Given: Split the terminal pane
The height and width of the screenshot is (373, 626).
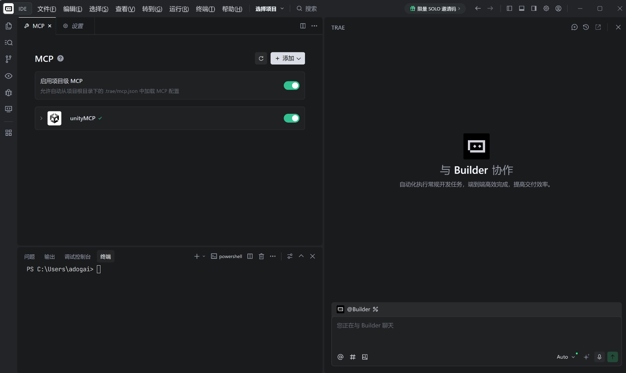Looking at the screenshot, I should [250, 256].
